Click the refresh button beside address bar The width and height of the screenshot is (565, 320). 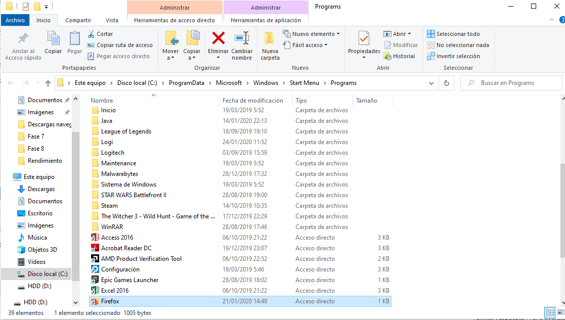click(x=447, y=83)
